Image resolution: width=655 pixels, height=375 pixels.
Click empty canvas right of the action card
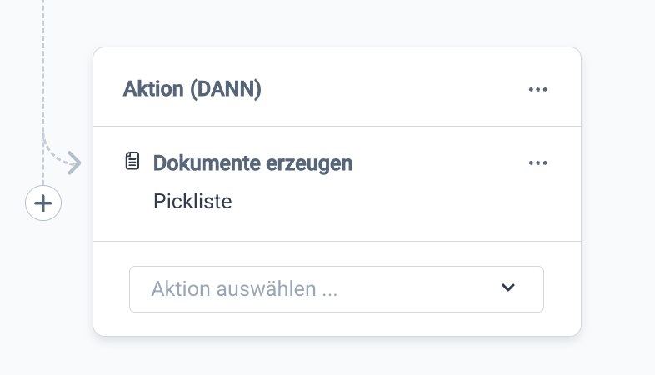[617, 192]
